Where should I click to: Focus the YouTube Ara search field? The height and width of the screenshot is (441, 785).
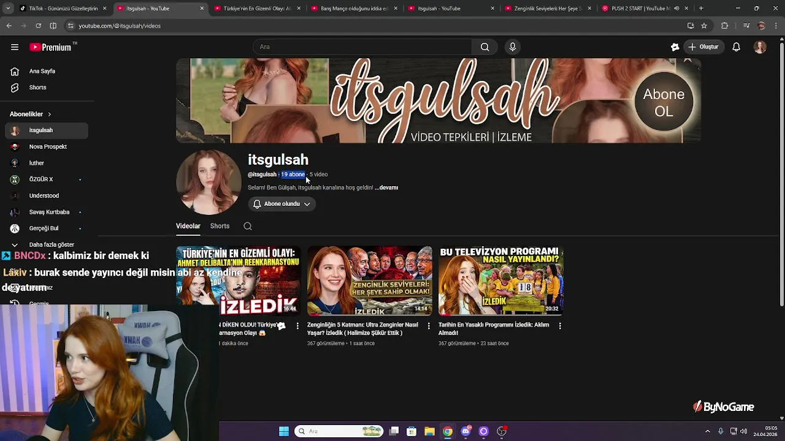click(363, 47)
